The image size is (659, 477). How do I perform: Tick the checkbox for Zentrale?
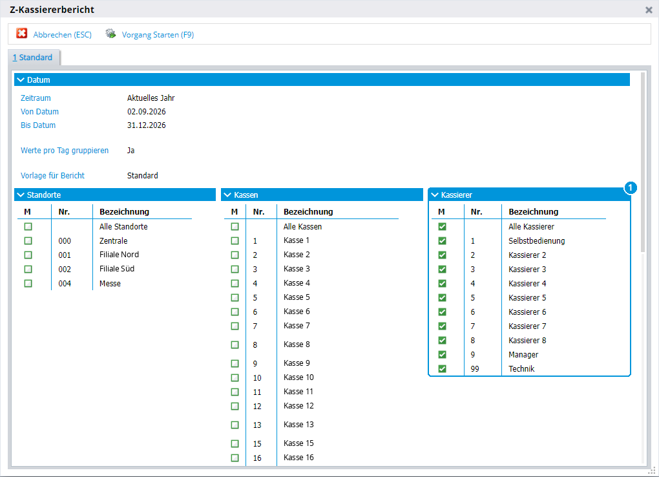tap(28, 241)
